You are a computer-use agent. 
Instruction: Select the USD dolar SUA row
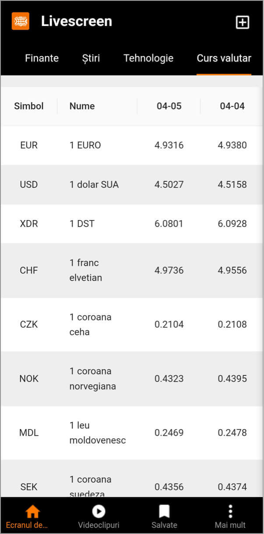pos(132,184)
